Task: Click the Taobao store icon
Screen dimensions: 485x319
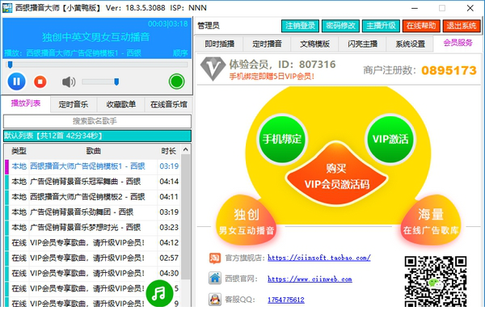Action: (215, 258)
